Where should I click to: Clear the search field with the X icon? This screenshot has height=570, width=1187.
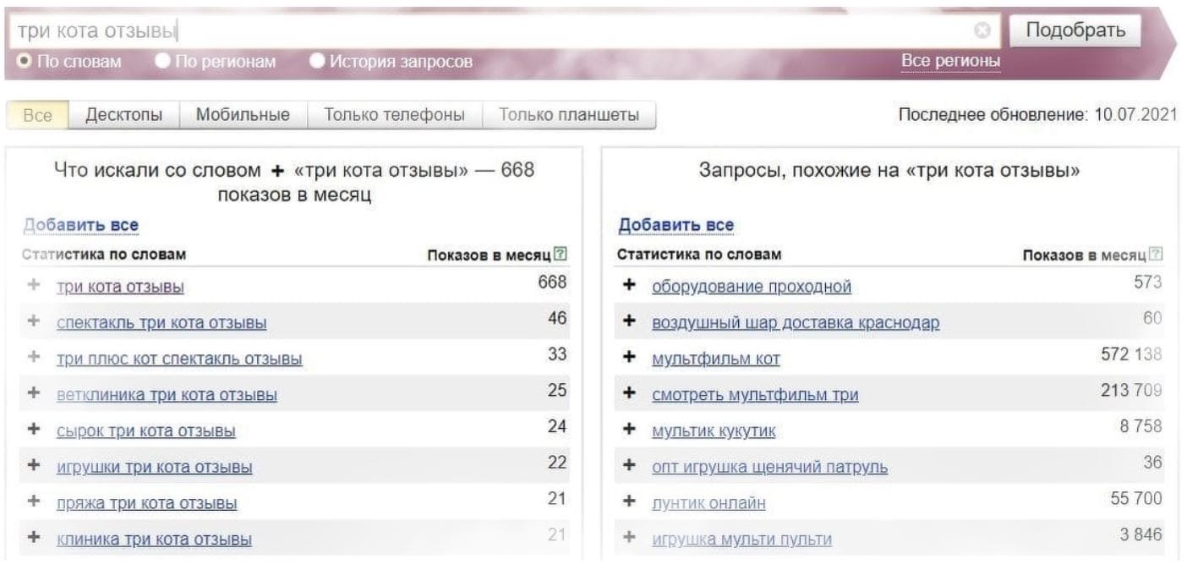tap(982, 31)
